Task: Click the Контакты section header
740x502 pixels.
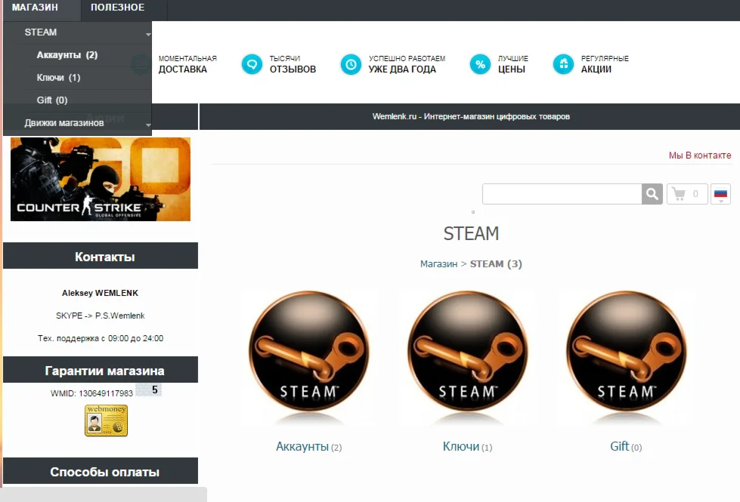Action: pos(101,256)
